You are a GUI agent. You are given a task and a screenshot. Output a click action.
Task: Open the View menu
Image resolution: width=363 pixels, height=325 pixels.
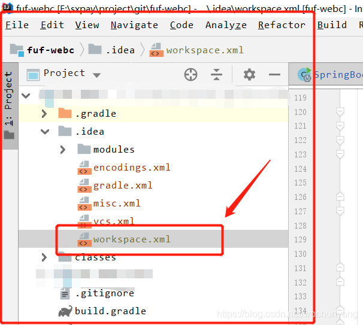(87, 25)
